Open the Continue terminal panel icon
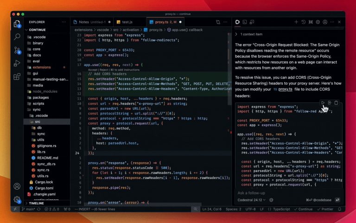 tap(245, 22)
